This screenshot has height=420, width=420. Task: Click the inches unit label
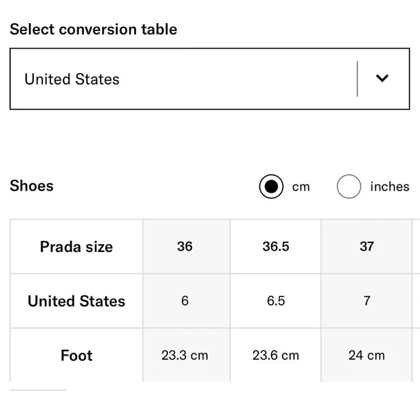tap(390, 187)
